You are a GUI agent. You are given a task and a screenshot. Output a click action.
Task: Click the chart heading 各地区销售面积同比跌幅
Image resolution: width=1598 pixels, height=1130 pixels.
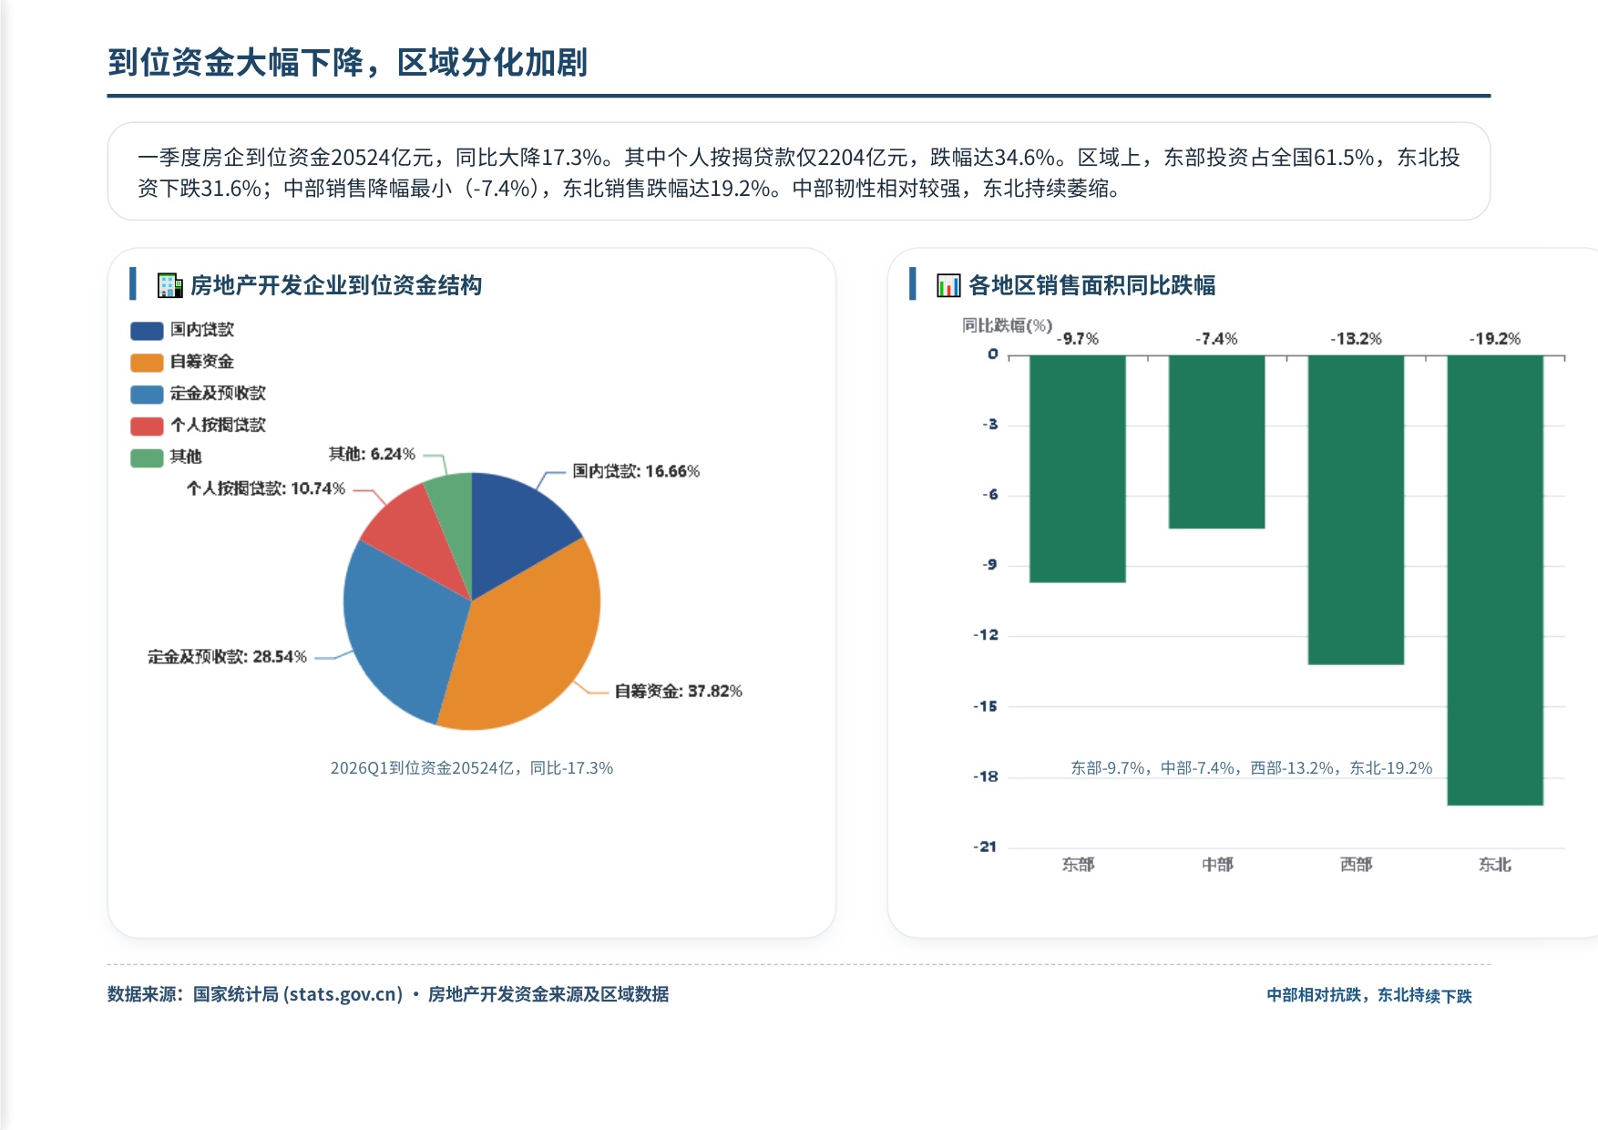(x=1092, y=285)
